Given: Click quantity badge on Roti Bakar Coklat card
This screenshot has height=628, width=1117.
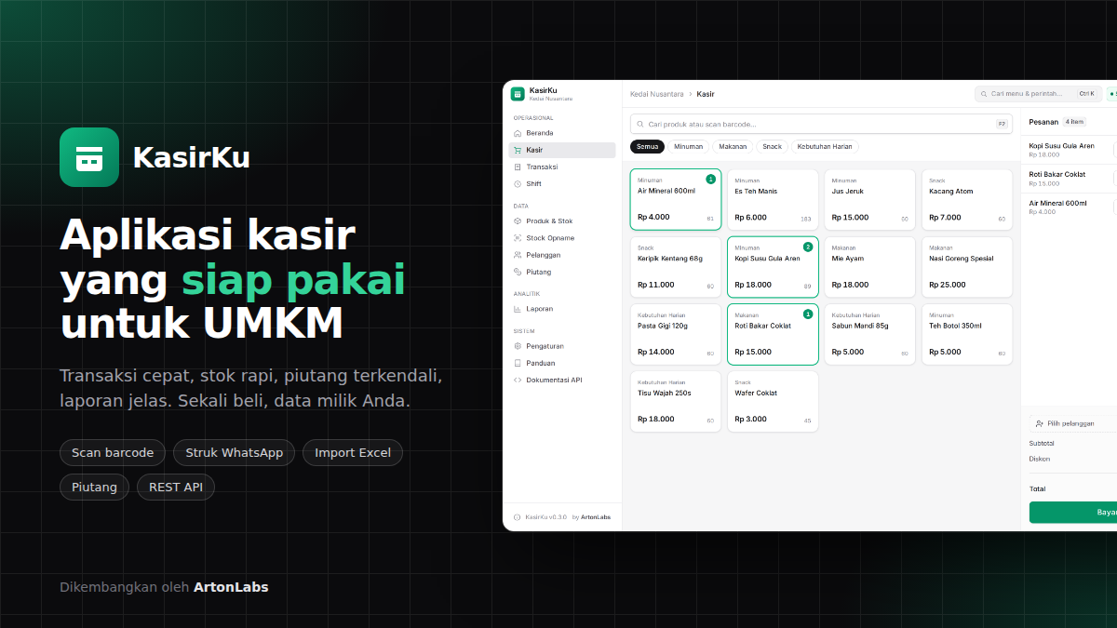Looking at the screenshot, I should (x=808, y=314).
